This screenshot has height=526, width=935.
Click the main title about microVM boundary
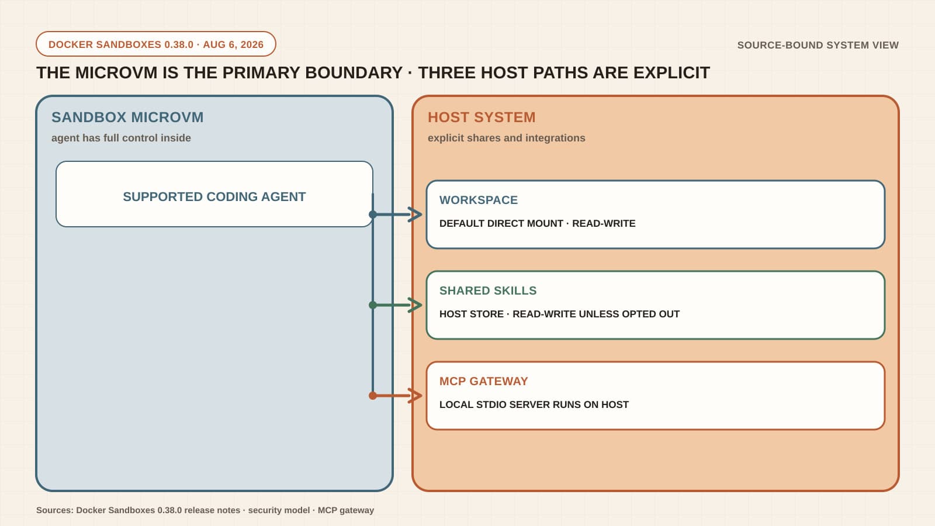coord(373,72)
